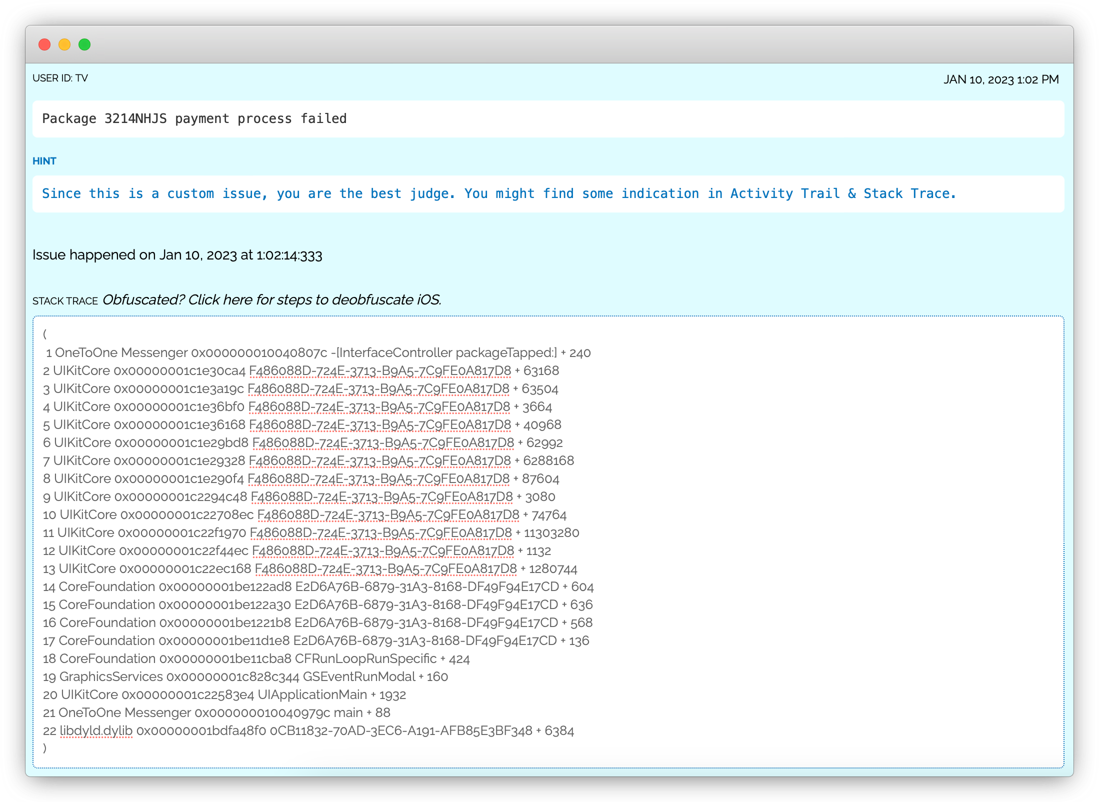This screenshot has width=1099, height=802.
Task: Click the blue hint text about Activity Trail
Action: tap(498, 193)
